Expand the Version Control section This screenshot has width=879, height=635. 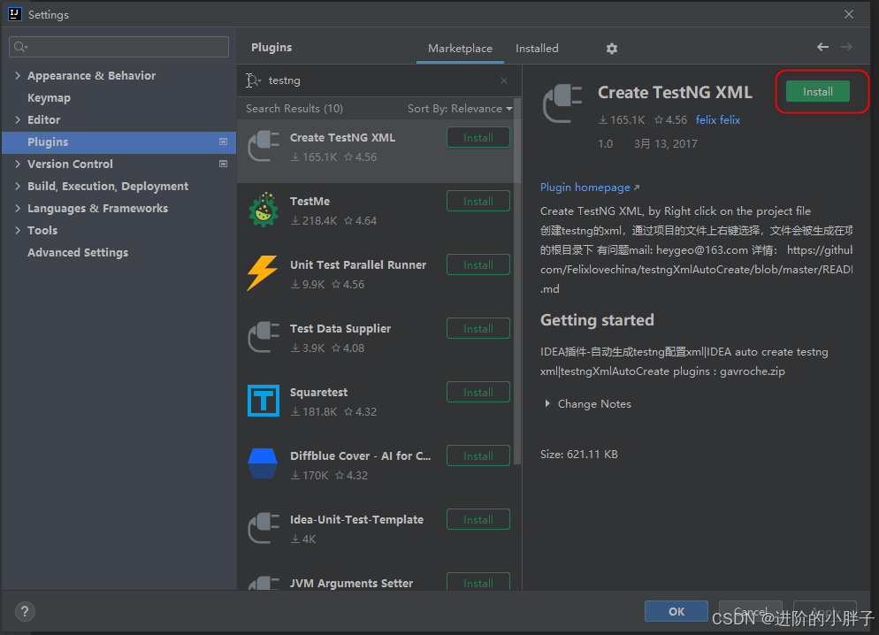[x=17, y=164]
